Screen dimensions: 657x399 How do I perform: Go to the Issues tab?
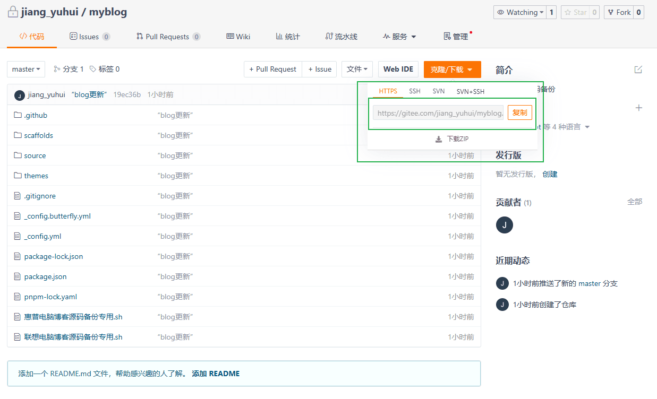(89, 37)
